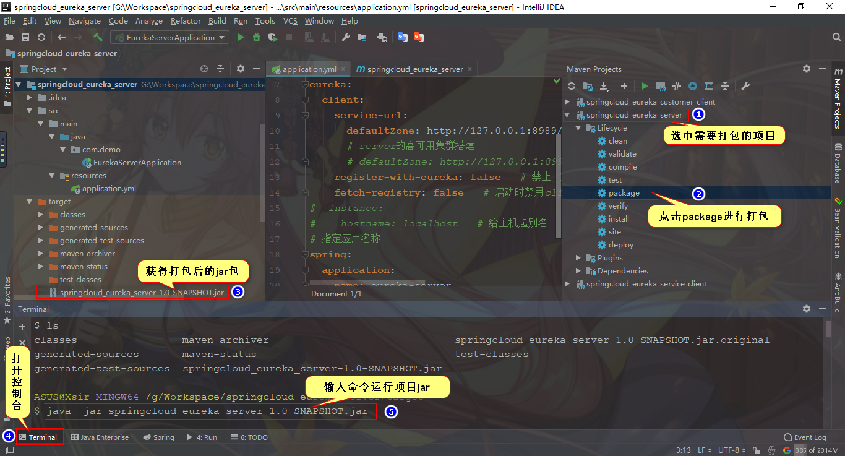Open the 4: Run tool window
The image size is (845, 456).
pos(202,437)
